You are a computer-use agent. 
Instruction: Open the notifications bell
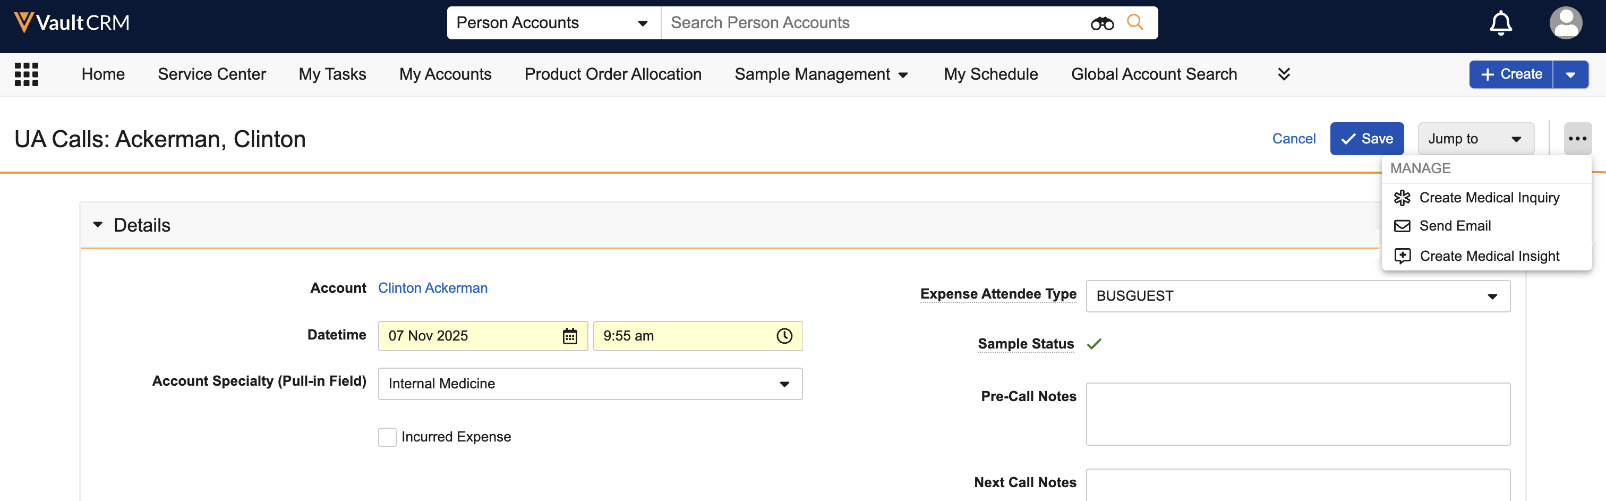[x=1501, y=24]
